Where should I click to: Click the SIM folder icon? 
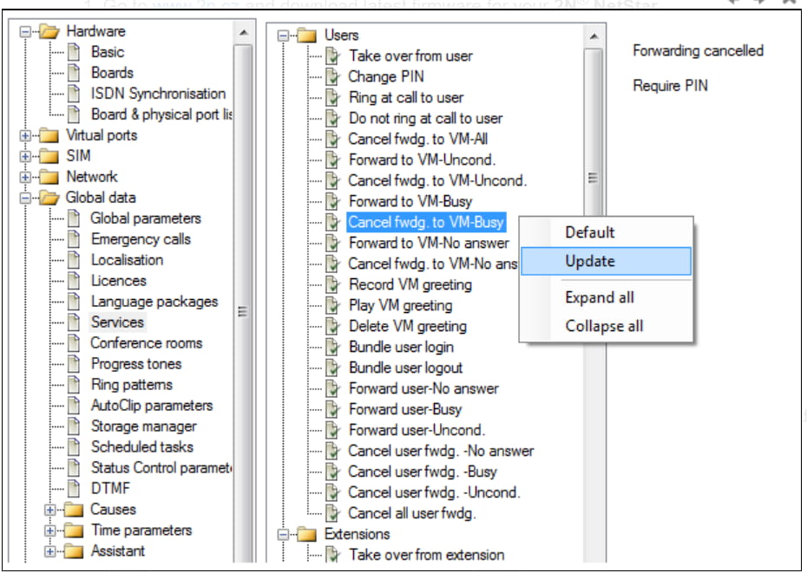[49, 156]
